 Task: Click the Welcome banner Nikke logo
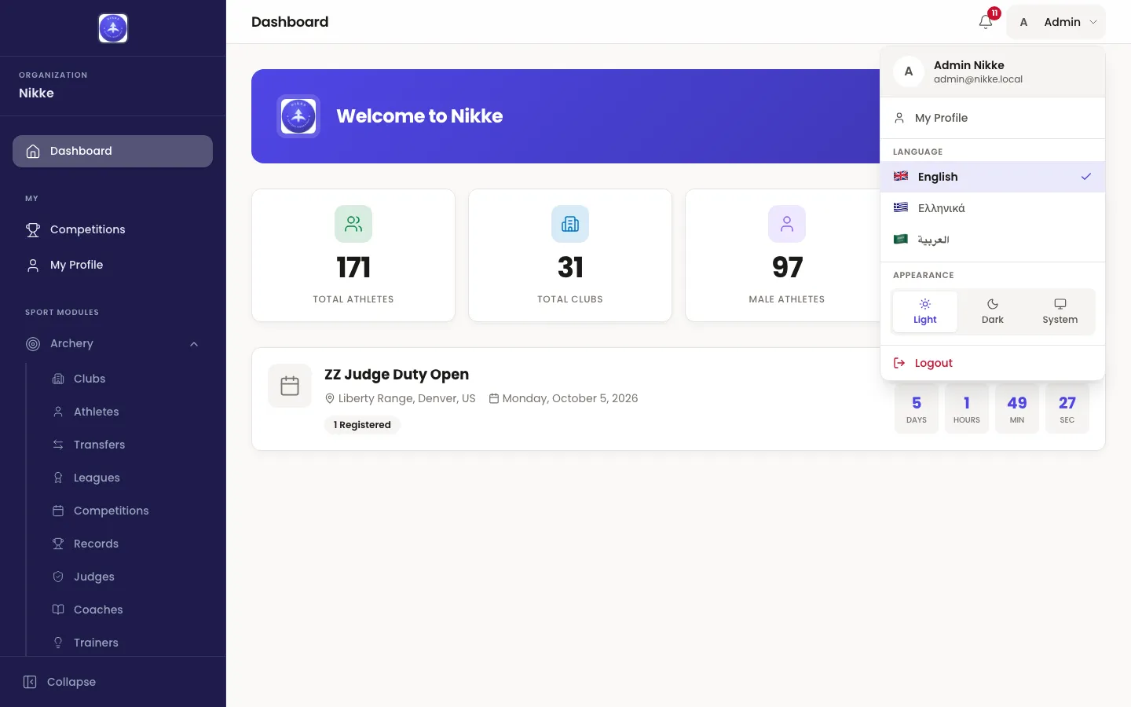pos(298,116)
